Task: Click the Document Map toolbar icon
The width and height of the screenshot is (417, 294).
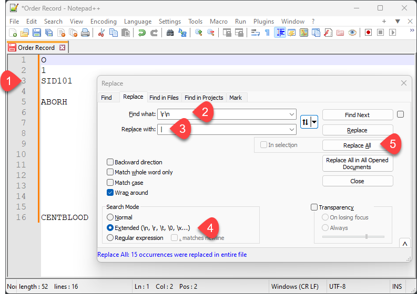Action: (304, 33)
